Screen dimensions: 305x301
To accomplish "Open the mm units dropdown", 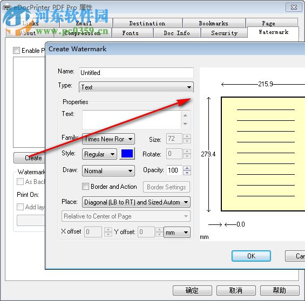I will (177, 232).
